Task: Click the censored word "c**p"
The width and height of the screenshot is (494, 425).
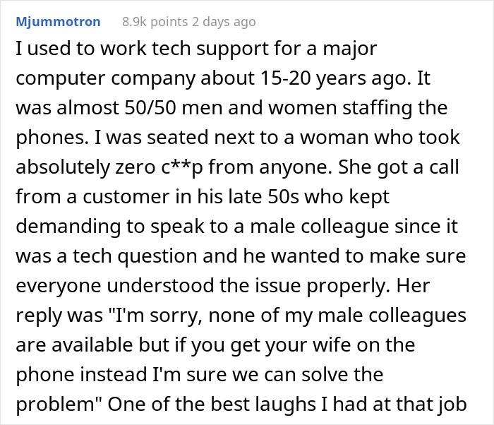Action: [182, 167]
